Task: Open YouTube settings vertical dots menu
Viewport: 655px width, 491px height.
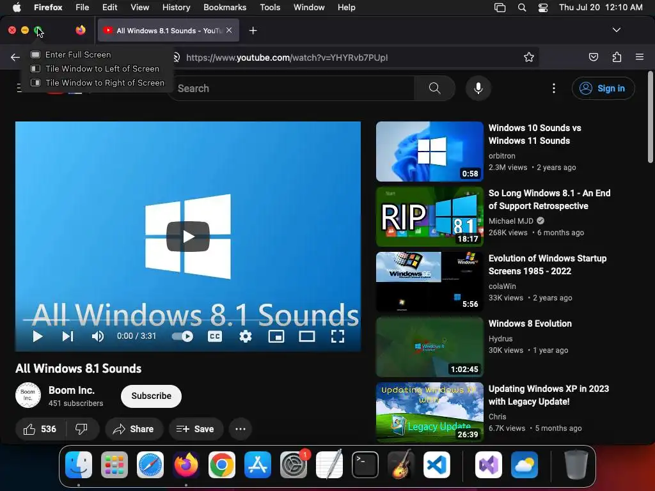Action: tap(554, 88)
